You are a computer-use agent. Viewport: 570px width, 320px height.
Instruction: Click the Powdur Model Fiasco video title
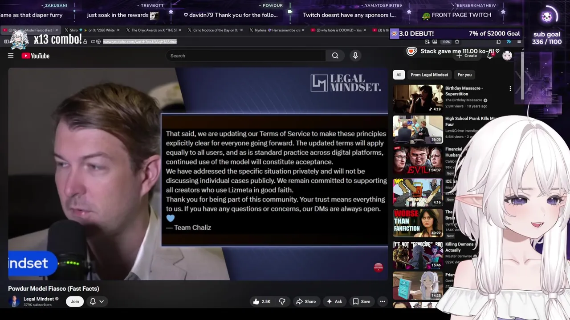coord(53,288)
